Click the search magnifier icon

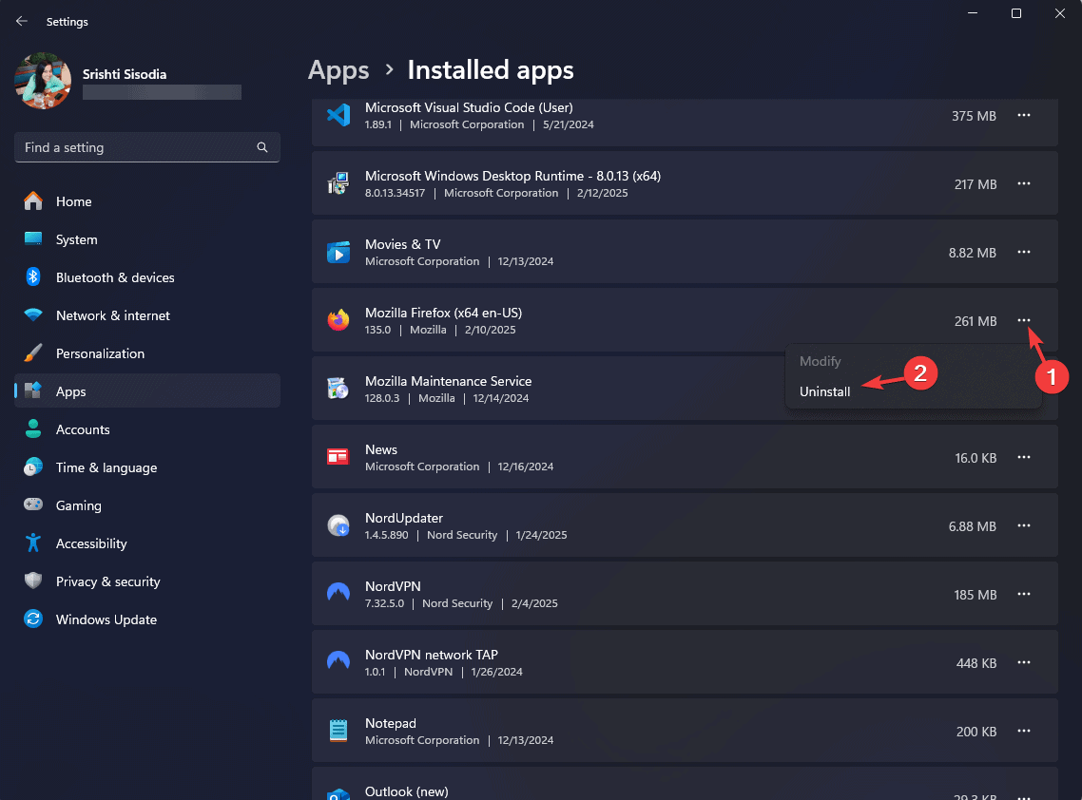pos(262,147)
